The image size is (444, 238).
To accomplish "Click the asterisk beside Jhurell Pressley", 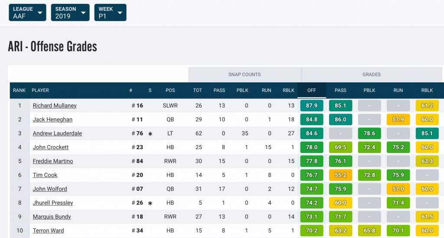I will point(150,203).
